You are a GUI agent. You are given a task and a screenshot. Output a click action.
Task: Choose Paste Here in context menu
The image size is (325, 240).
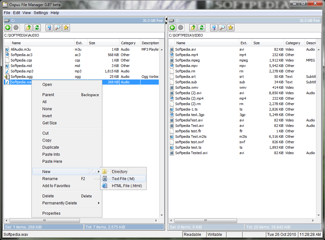pyautogui.click(x=67, y=161)
